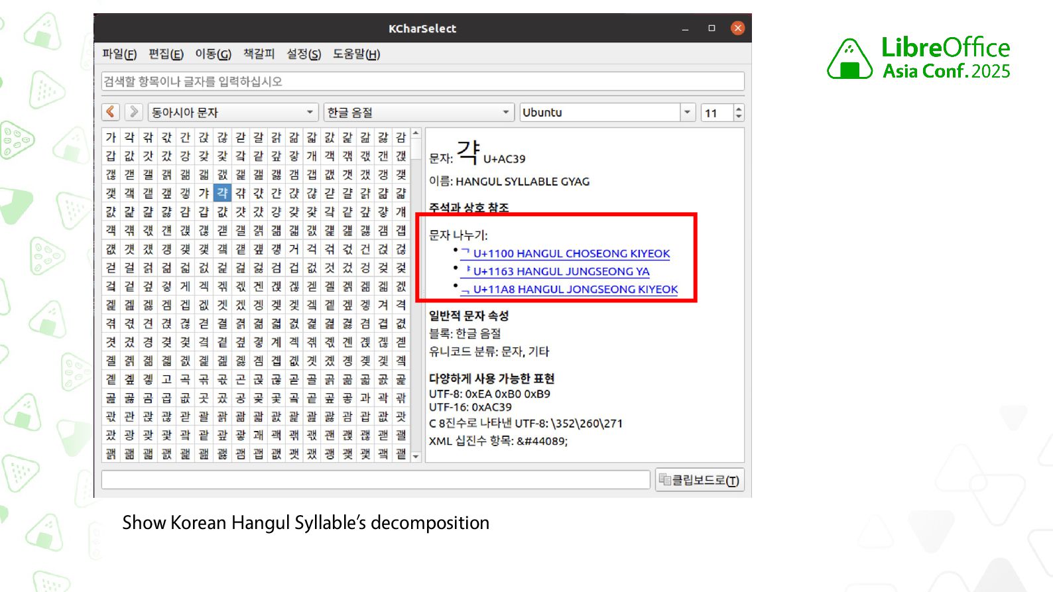
Task: Close the KCharSelect window
Action: pos(737,28)
